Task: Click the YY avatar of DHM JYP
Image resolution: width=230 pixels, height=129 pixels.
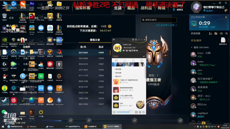Action: 117,48
